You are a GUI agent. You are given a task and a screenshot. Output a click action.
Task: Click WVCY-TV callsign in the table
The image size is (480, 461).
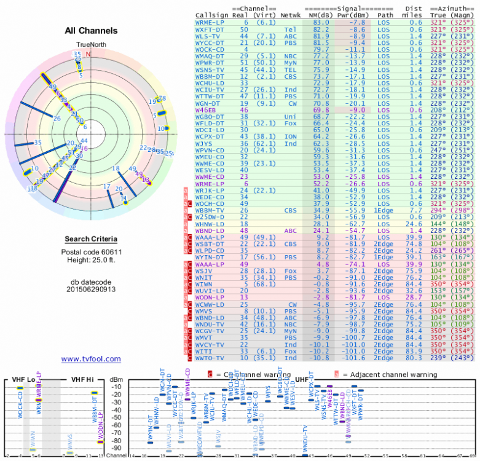[210, 345]
